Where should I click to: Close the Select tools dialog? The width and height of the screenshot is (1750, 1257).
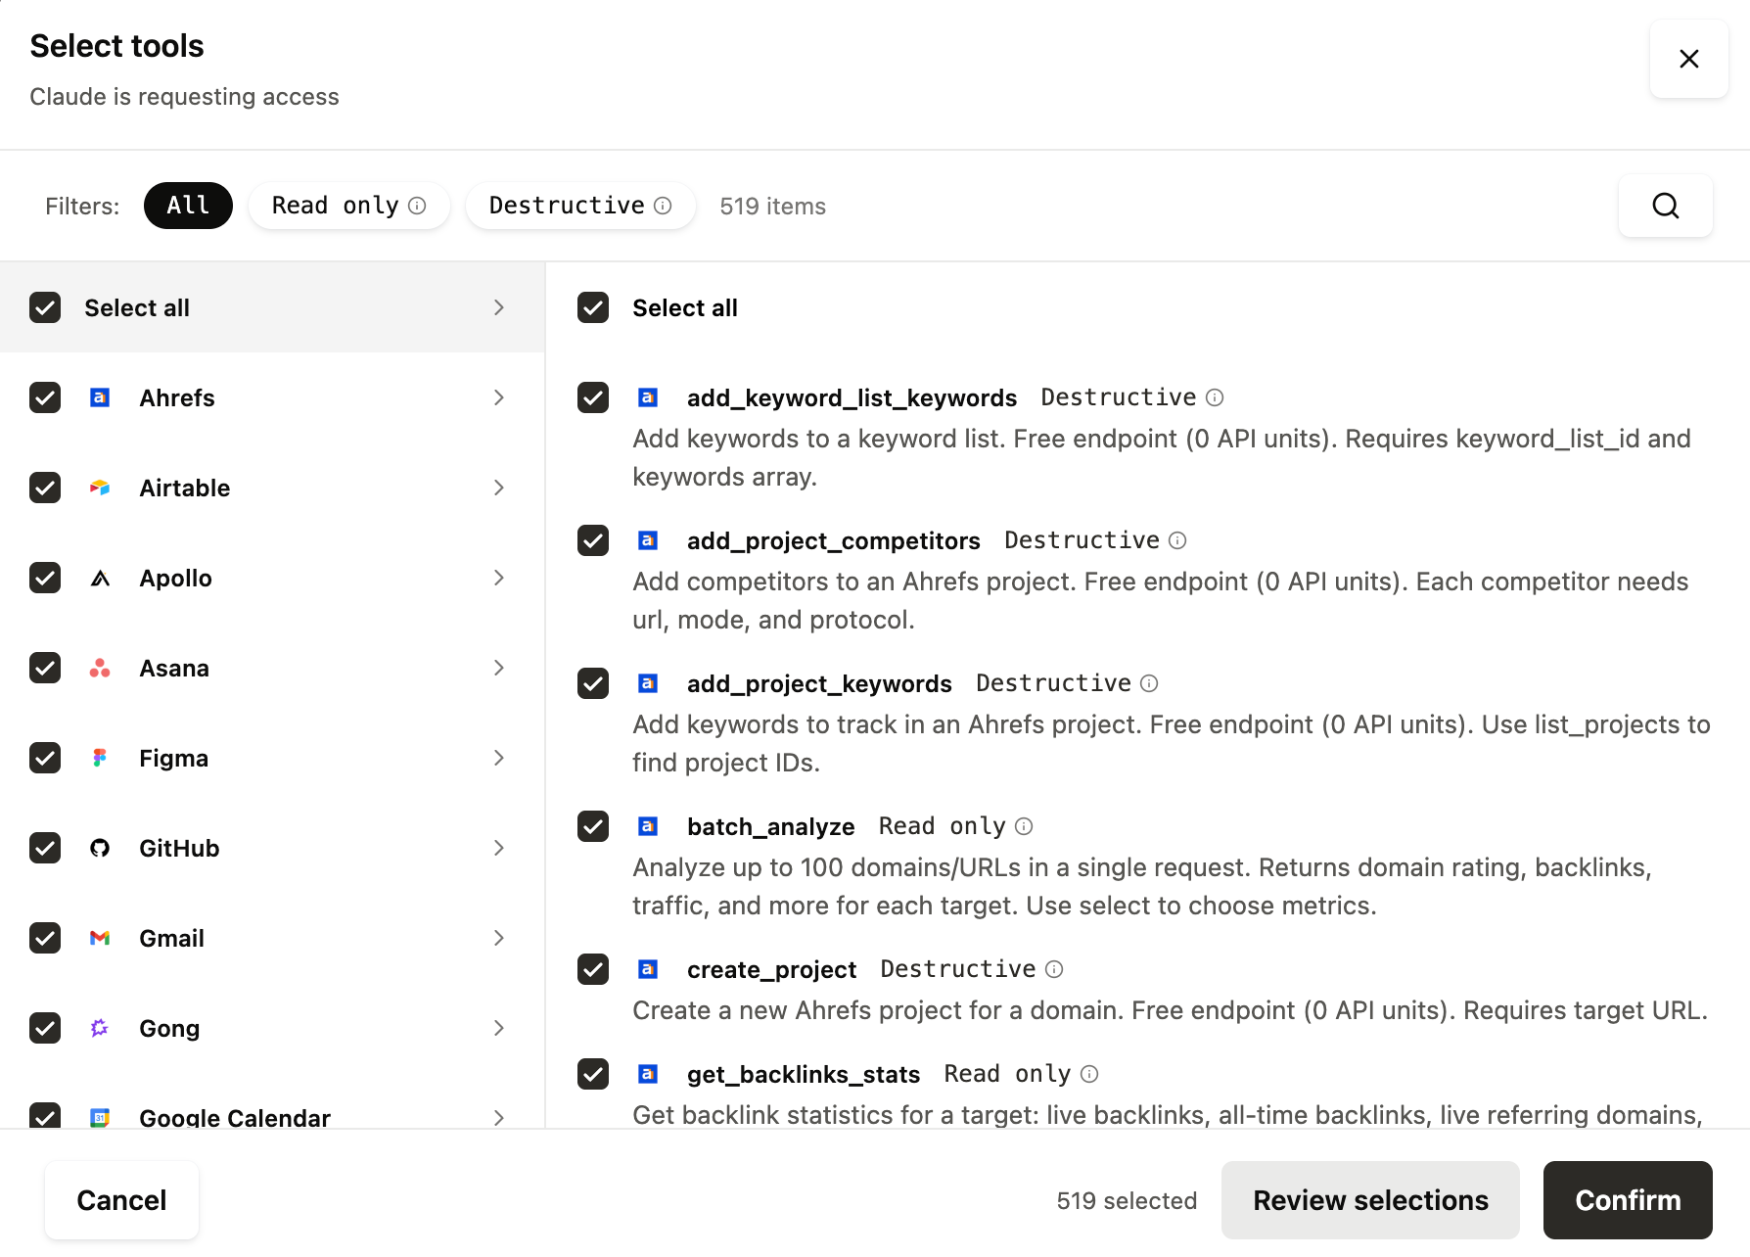pos(1688,59)
